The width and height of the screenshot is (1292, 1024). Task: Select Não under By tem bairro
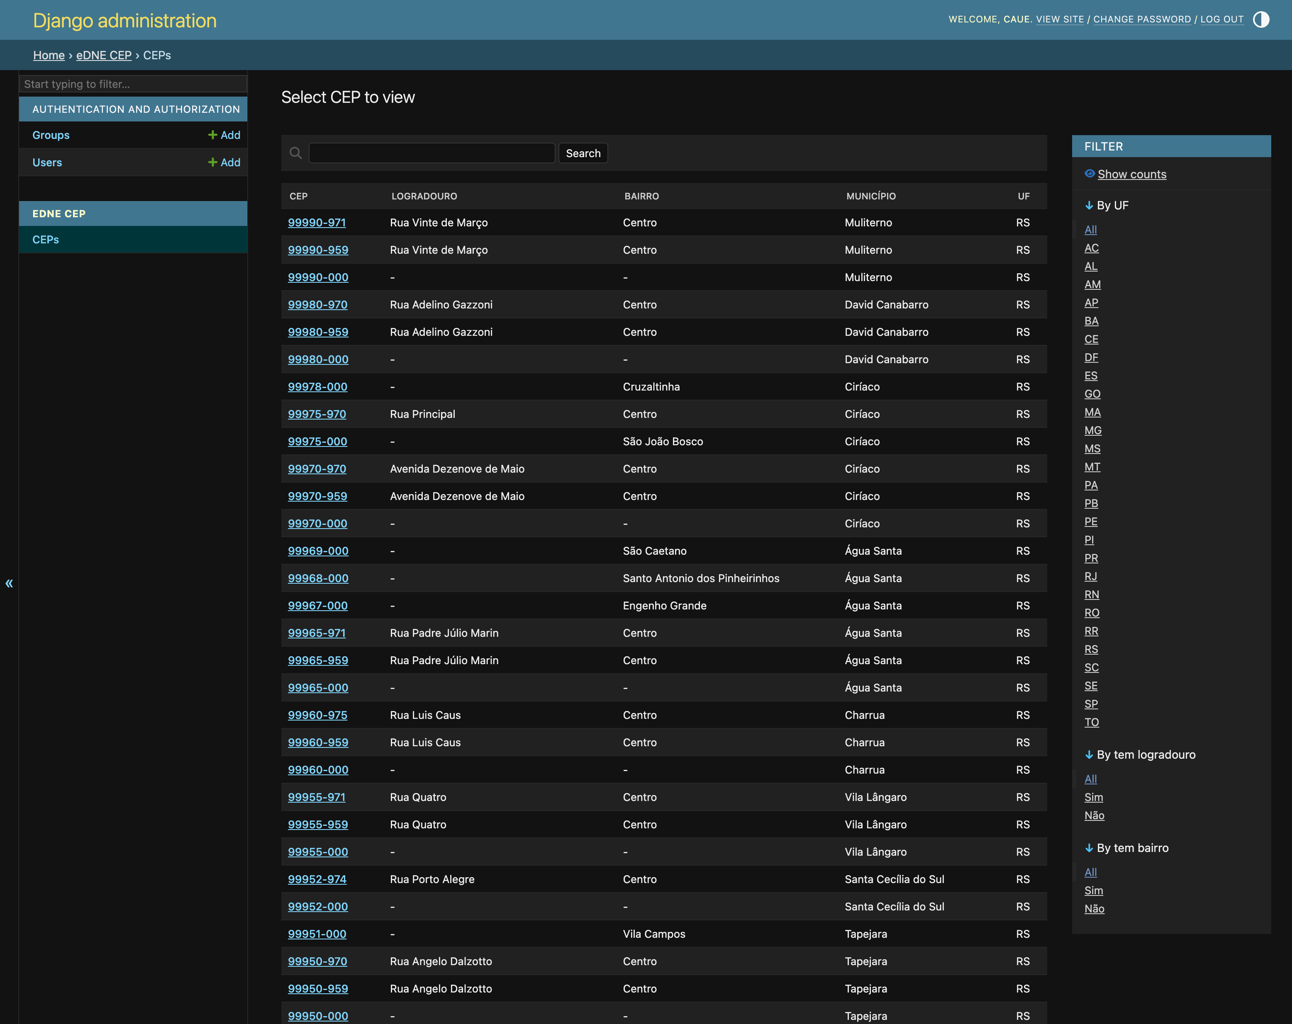(x=1094, y=909)
